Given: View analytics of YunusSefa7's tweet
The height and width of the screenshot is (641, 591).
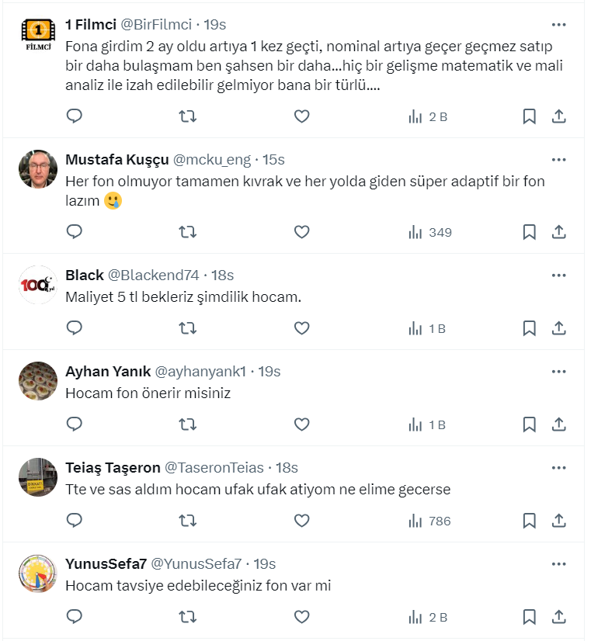Looking at the screenshot, I should (x=427, y=618).
